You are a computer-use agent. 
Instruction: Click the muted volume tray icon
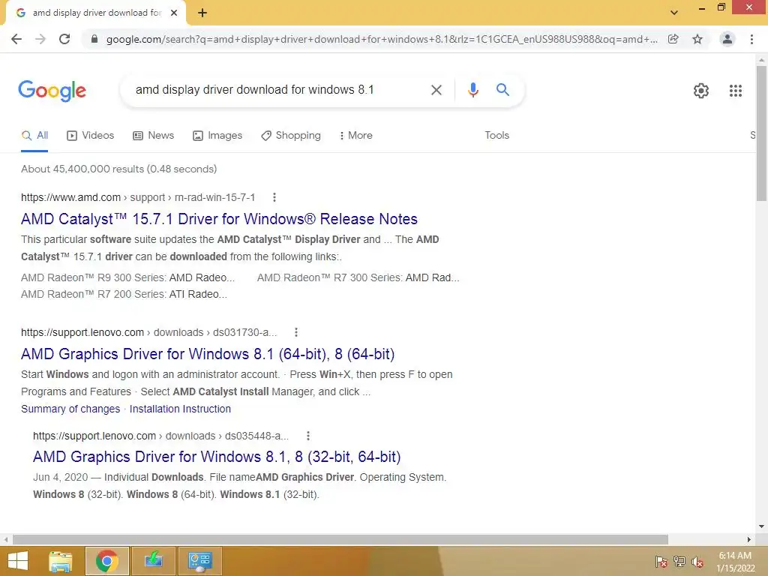tap(697, 561)
